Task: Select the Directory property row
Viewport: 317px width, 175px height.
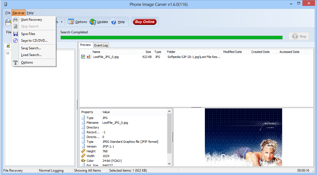Action: click(x=124, y=127)
